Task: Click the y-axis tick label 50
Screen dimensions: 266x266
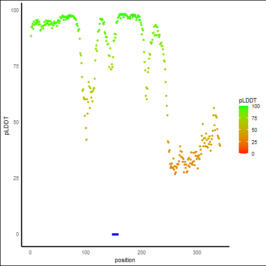Action: [16, 122]
